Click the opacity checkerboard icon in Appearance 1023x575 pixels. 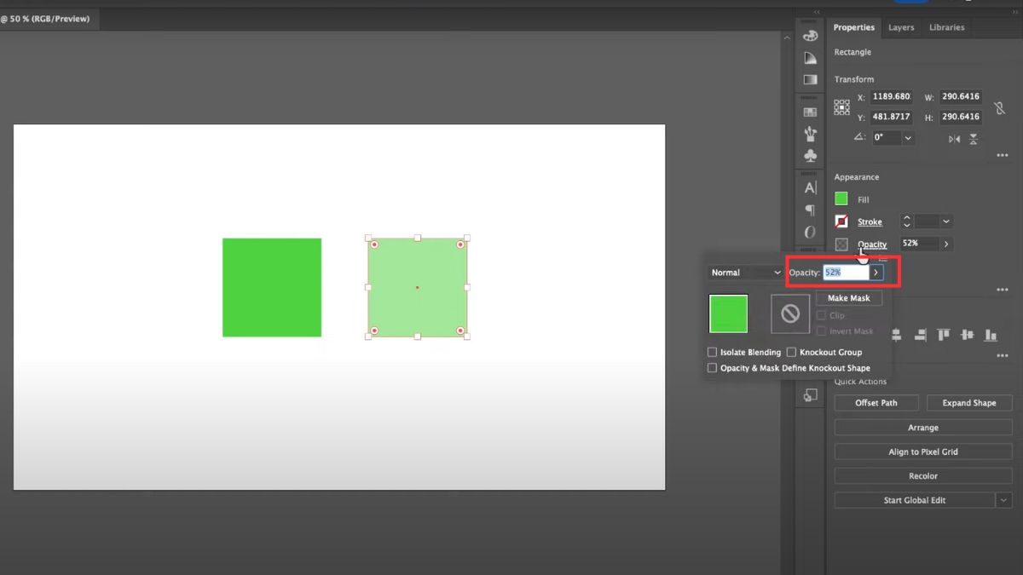click(x=841, y=244)
